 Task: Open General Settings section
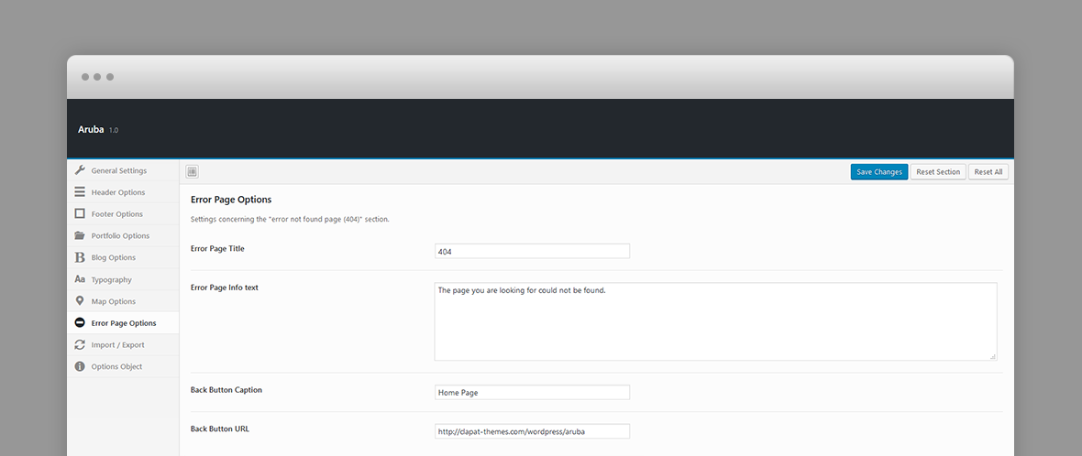click(123, 170)
